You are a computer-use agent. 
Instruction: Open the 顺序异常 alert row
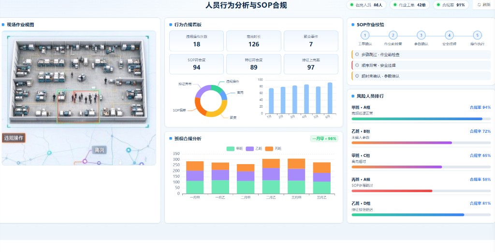click(x=421, y=65)
